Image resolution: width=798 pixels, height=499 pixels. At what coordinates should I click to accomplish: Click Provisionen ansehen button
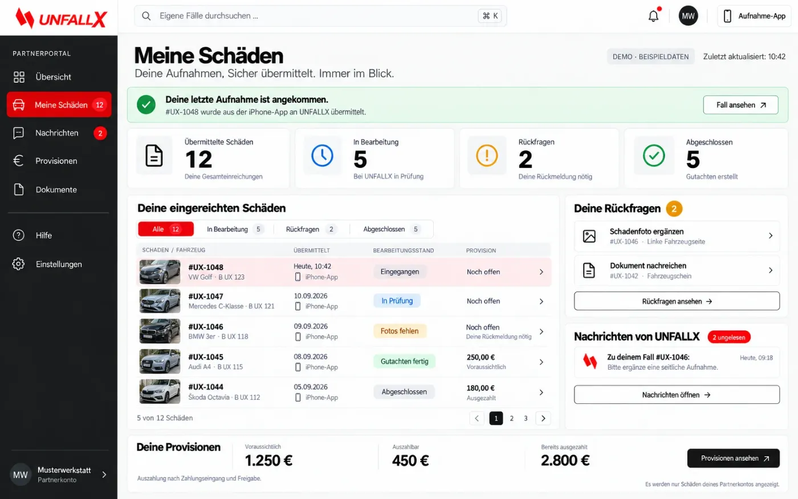(733, 459)
